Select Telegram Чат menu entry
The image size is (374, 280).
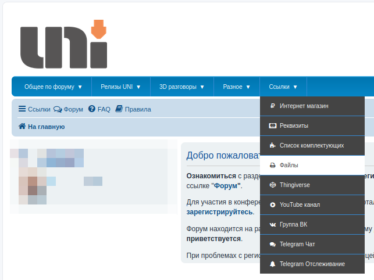(312, 245)
